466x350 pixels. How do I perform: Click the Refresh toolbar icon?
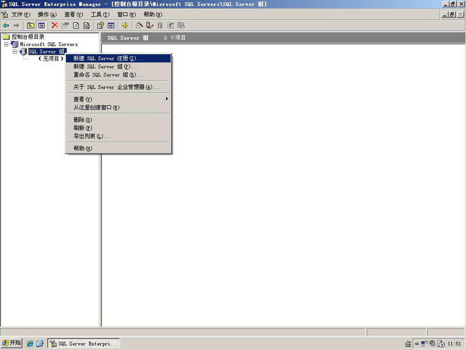pyautogui.click(x=76, y=25)
